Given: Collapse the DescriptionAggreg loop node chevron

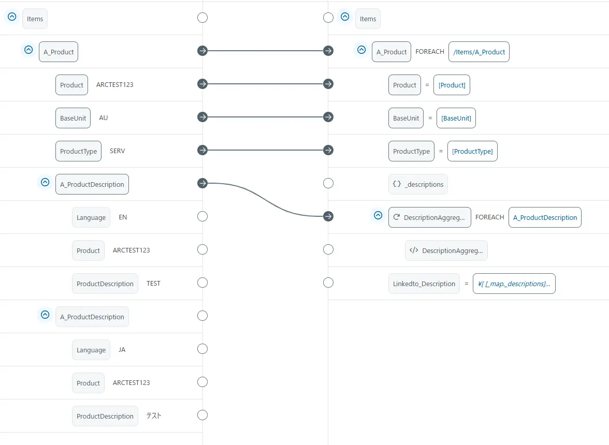Looking at the screenshot, I should point(378,215).
